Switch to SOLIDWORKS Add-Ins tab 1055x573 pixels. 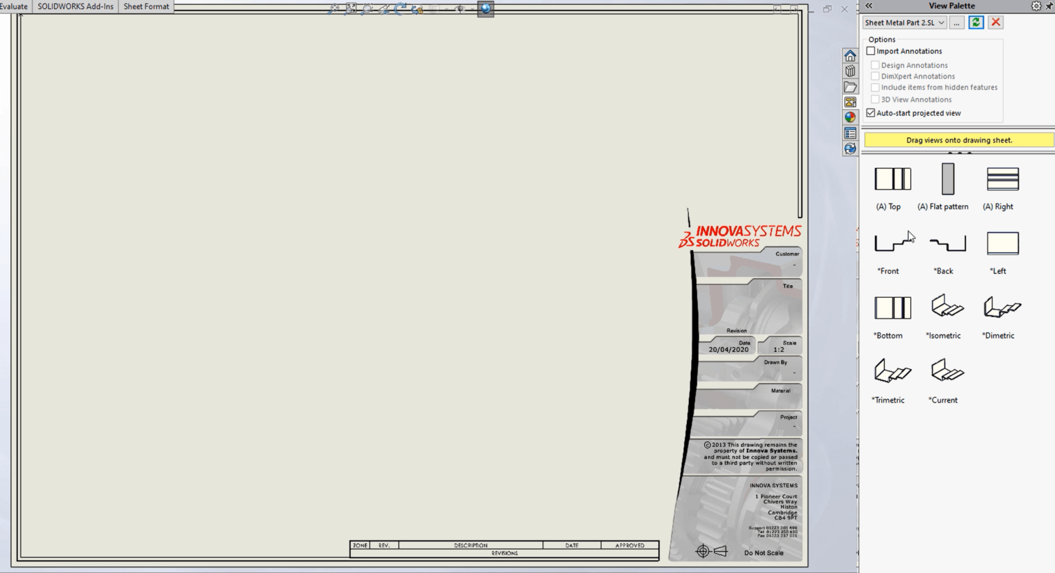[76, 6]
